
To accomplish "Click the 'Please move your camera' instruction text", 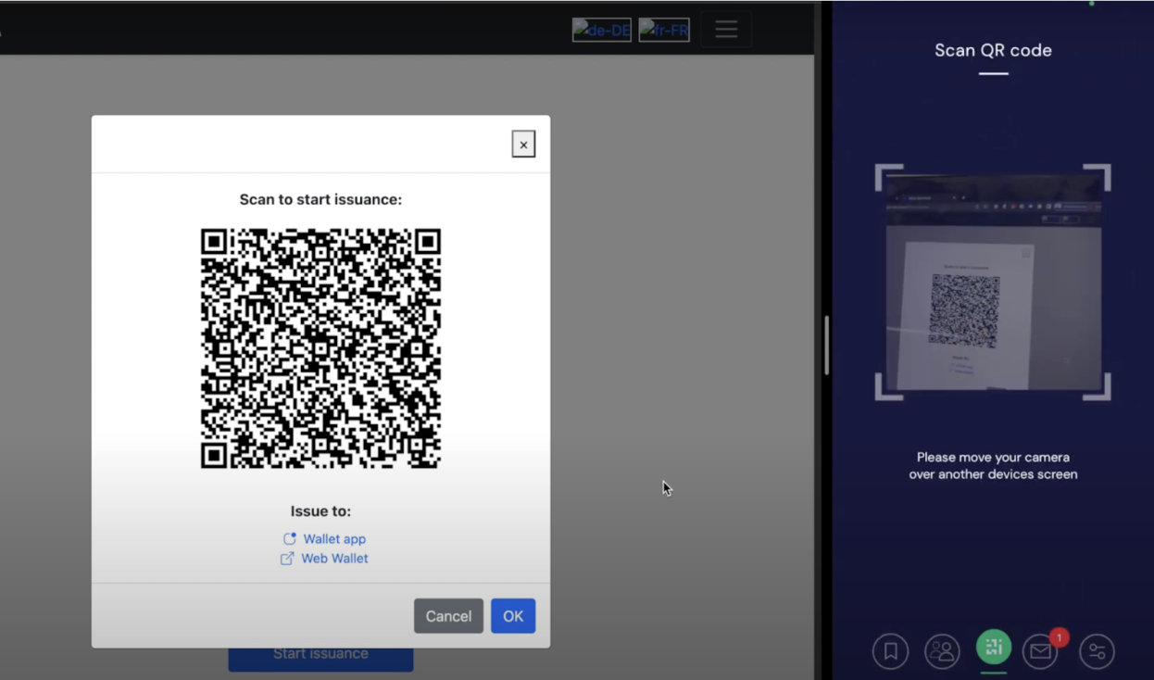I will [x=993, y=466].
